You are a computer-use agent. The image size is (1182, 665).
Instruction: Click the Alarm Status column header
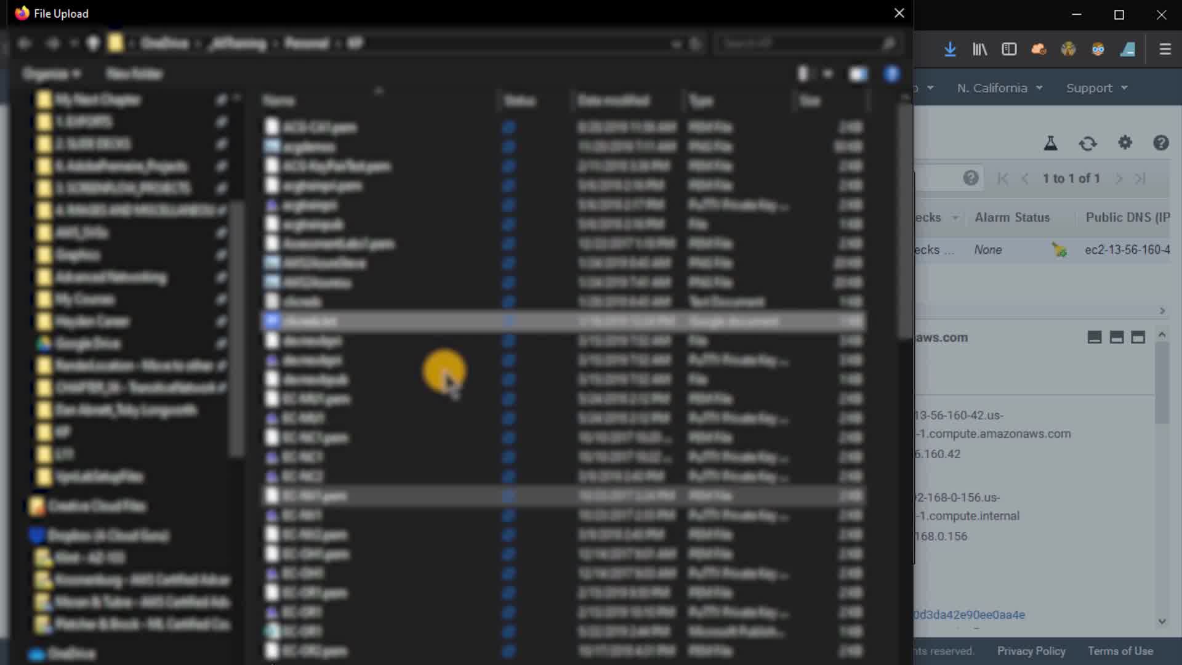coord(1012,217)
